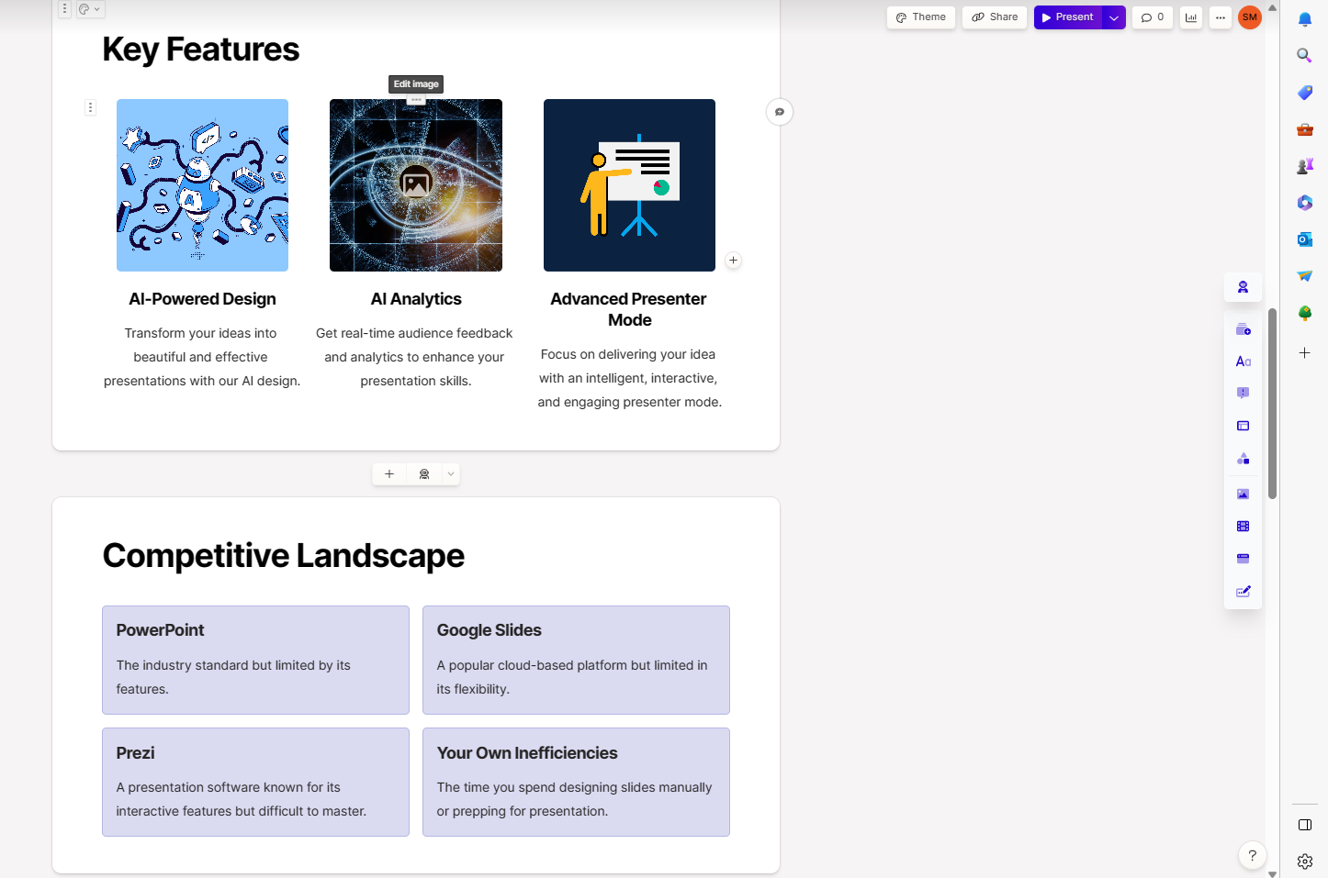Expand the Present options dropdown arrow
The height and width of the screenshot is (878, 1328).
pos(1114,17)
